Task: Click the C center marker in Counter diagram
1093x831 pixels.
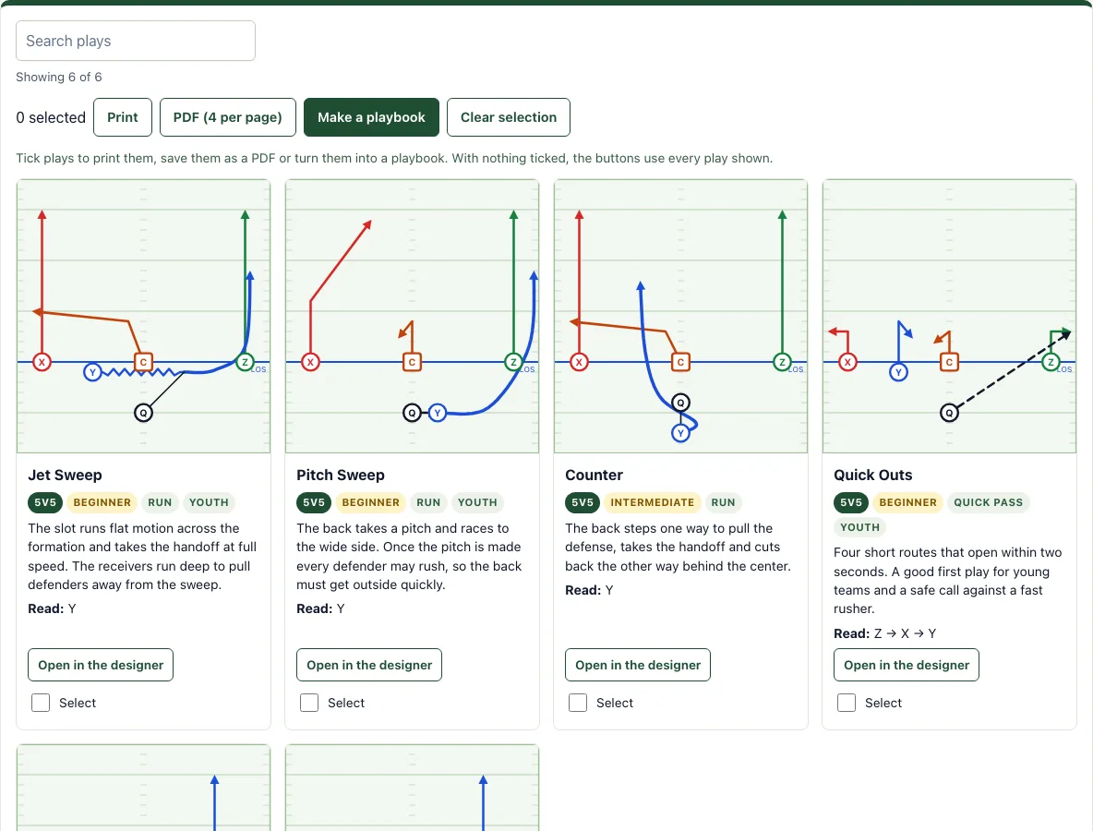Action: click(x=680, y=362)
